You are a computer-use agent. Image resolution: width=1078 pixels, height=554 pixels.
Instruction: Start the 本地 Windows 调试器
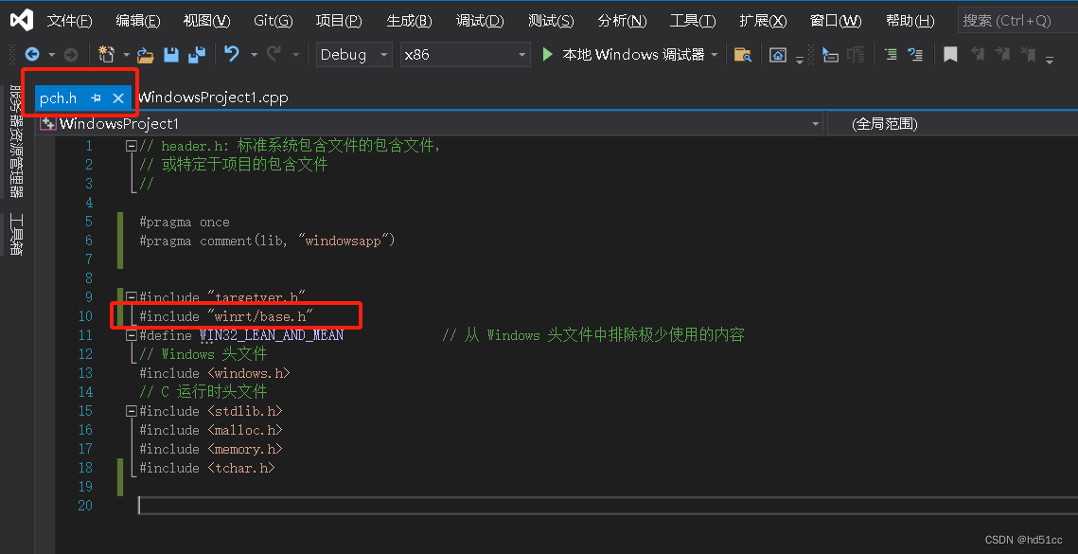pos(625,54)
